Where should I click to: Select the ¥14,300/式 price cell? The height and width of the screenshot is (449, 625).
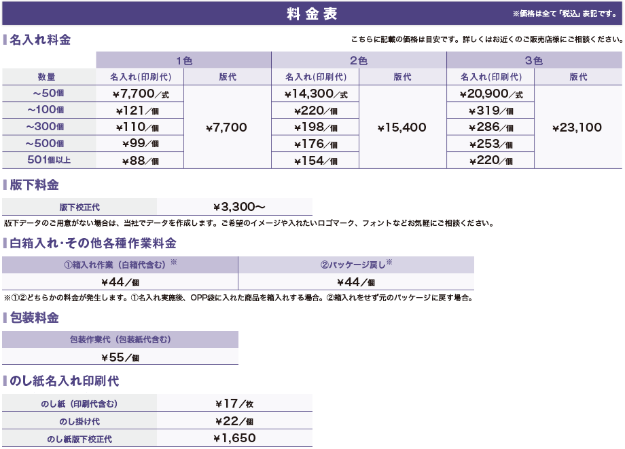pos(315,93)
